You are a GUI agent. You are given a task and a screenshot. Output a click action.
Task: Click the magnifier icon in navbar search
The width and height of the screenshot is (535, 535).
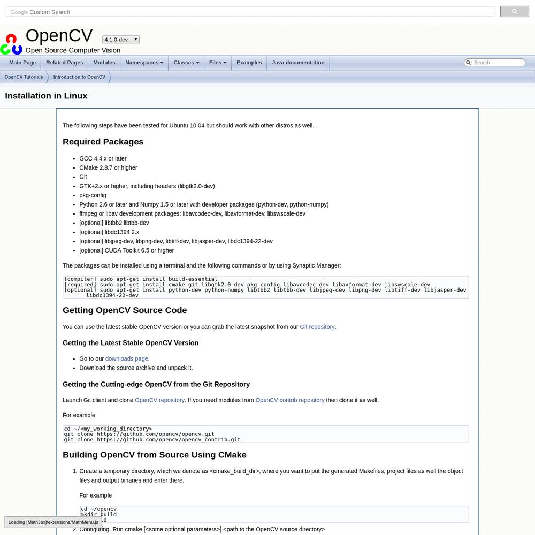(x=469, y=63)
